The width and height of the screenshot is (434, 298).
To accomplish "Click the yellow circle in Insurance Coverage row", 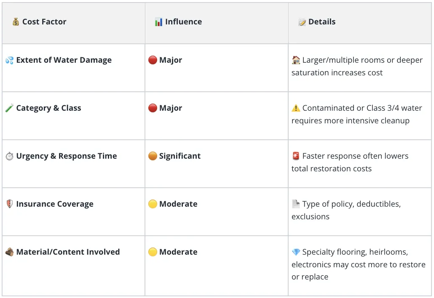I will [x=153, y=204].
